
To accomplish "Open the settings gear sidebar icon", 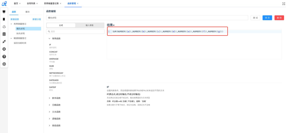I will click(4, 49).
